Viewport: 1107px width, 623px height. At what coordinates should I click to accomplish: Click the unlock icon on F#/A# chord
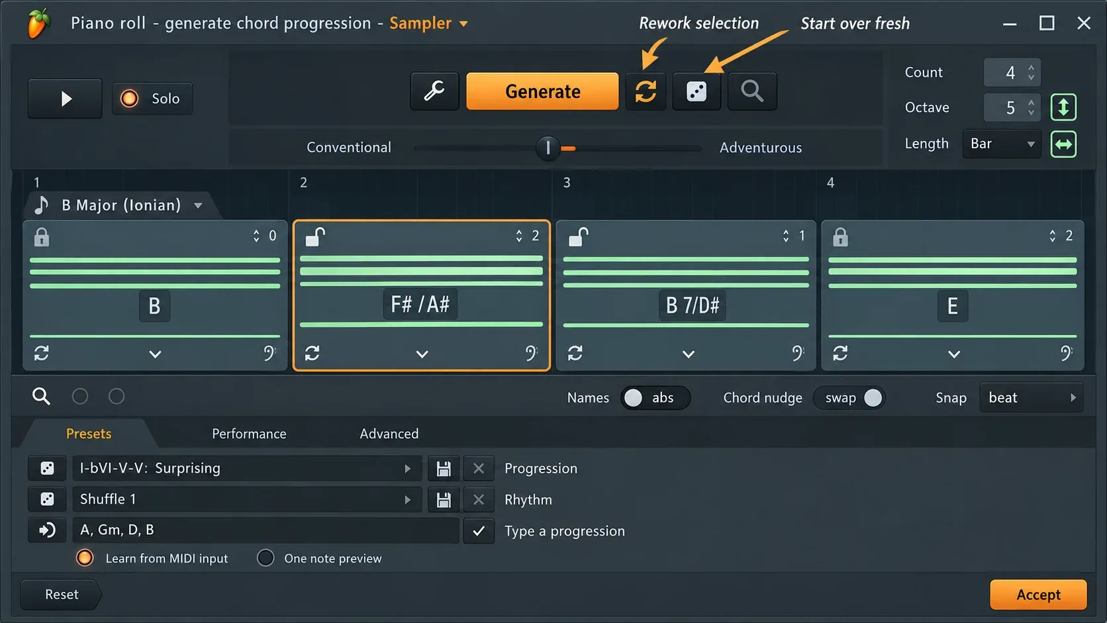pyautogui.click(x=315, y=236)
